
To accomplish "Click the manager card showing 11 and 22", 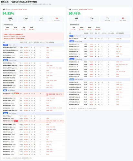I will (16, 28).
